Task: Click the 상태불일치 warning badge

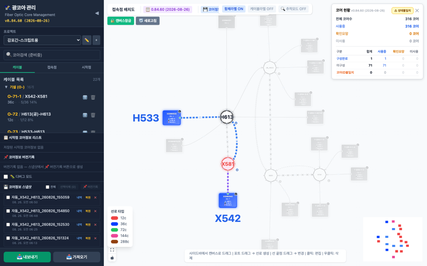Action: pos(403,11)
